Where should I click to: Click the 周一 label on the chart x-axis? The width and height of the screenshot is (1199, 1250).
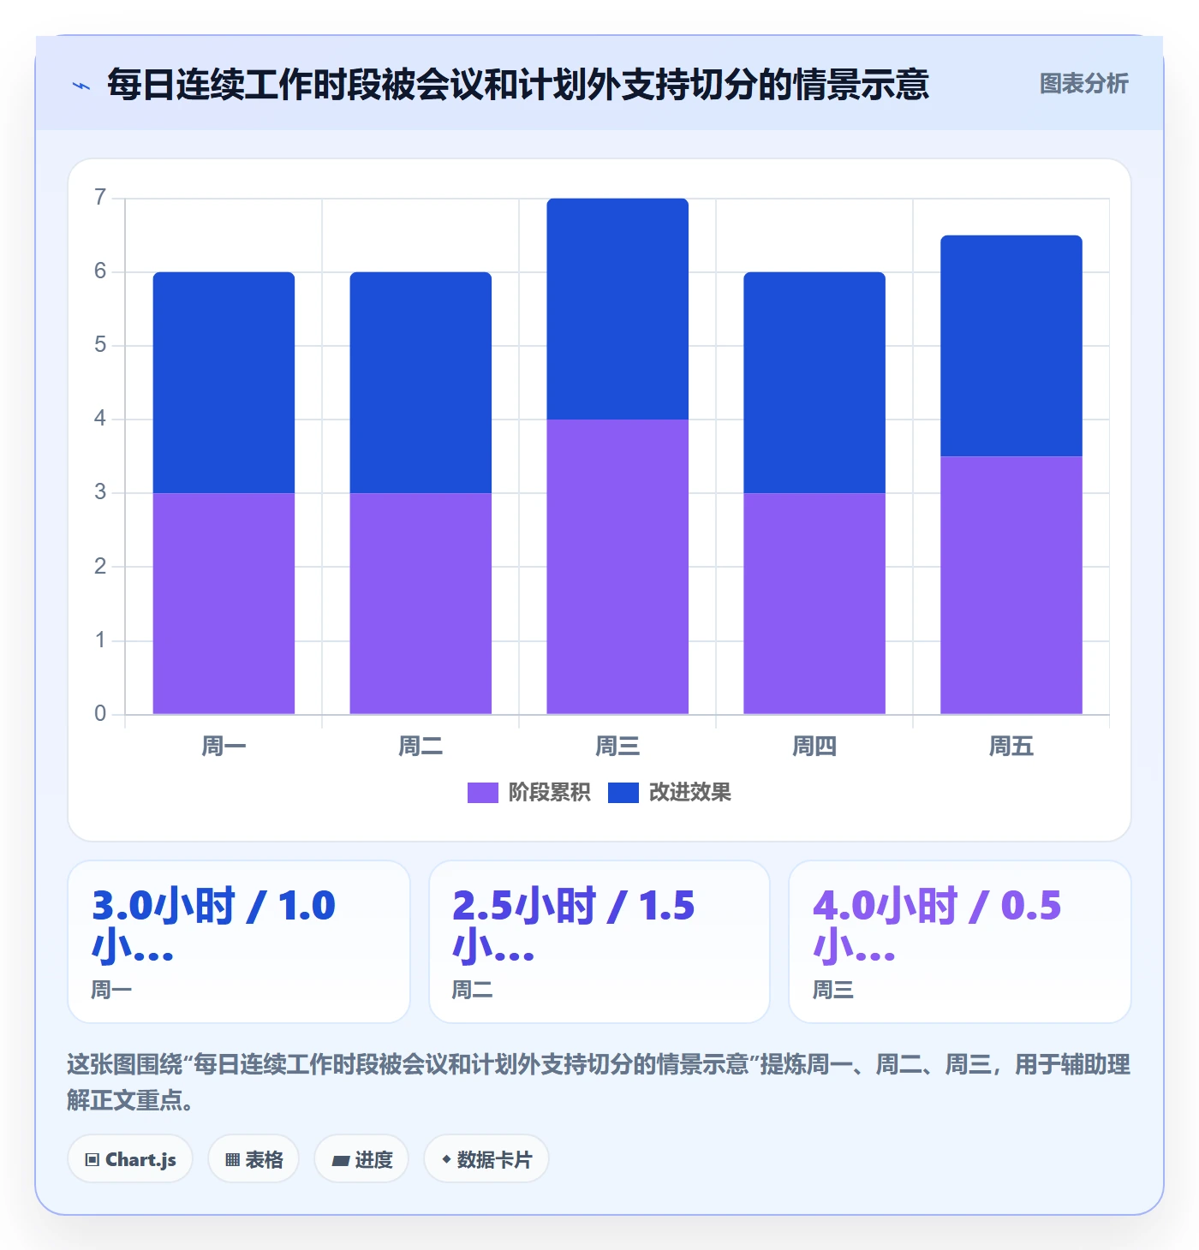pyautogui.click(x=224, y=747)
